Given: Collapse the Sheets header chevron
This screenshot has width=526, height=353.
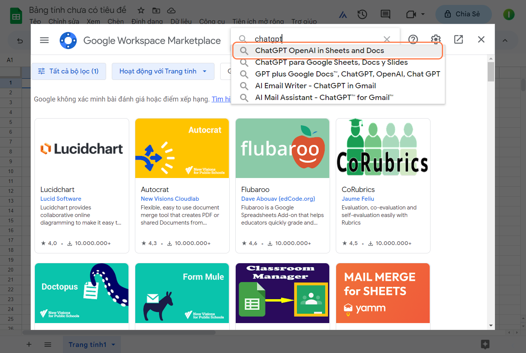Looking at the screenshot, I should click(x=505, y=41).
